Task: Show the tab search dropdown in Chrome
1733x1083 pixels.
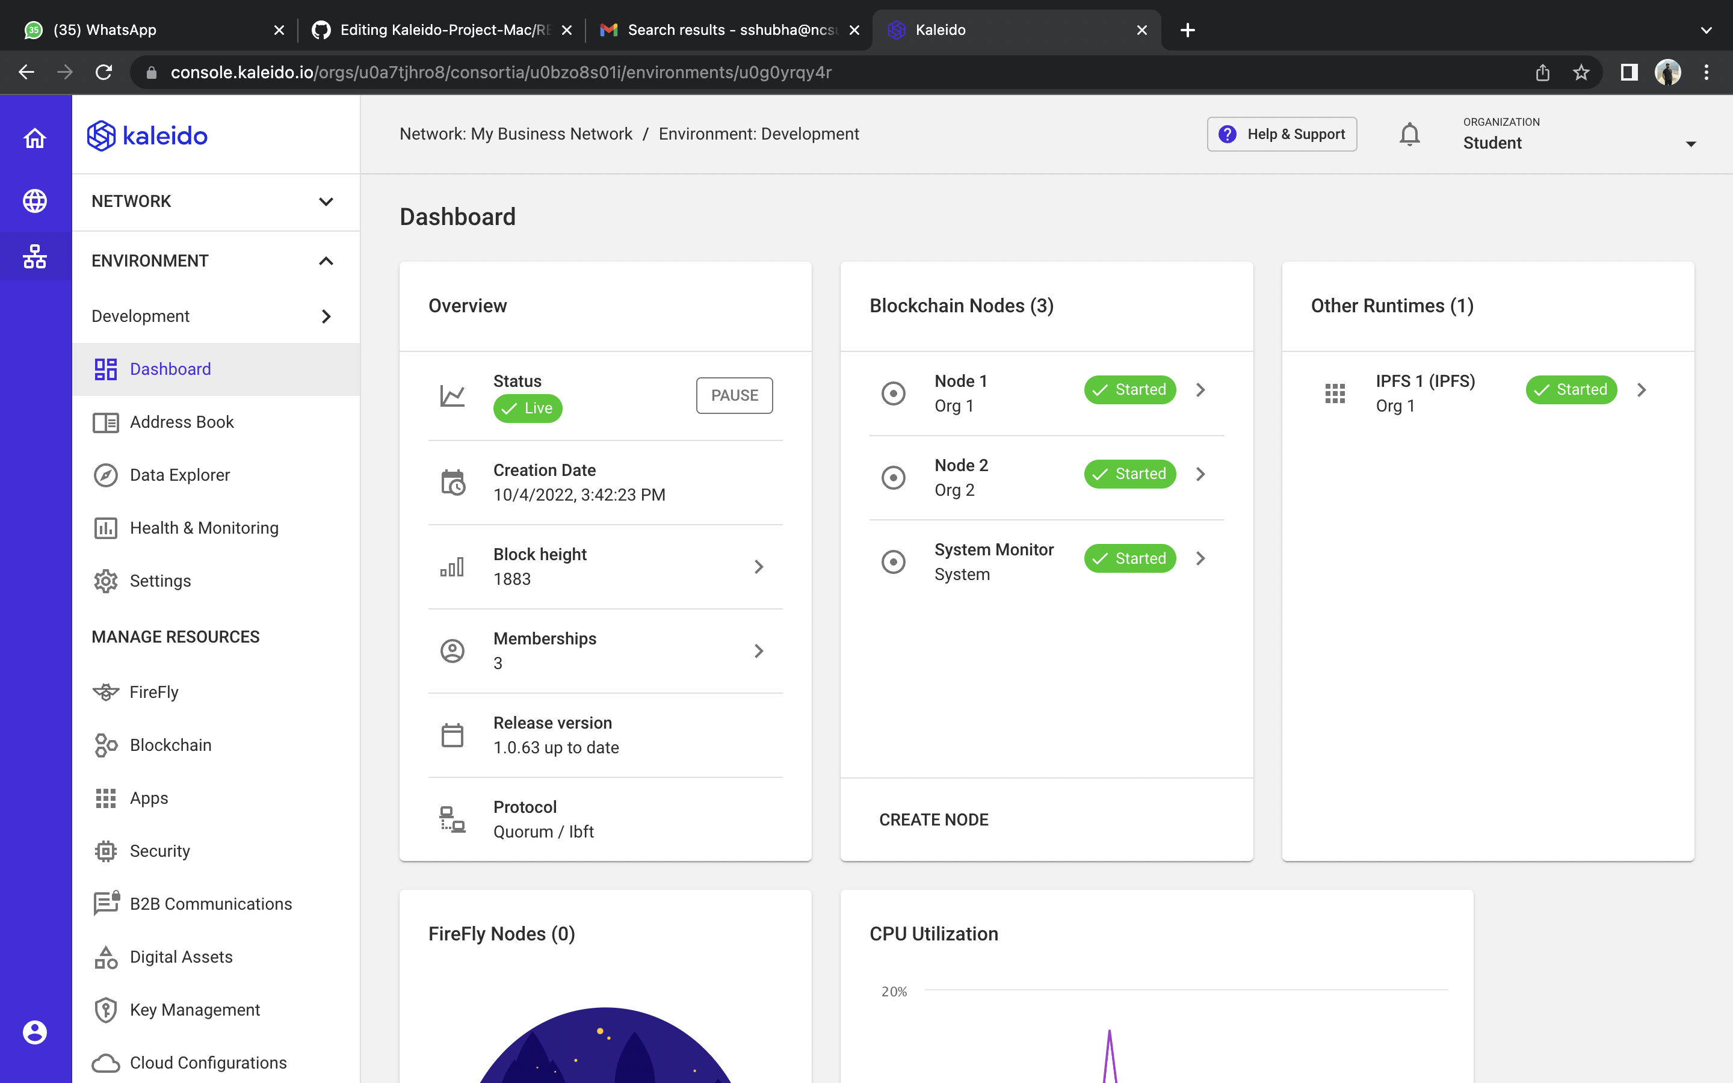Action: (1707, 30)
